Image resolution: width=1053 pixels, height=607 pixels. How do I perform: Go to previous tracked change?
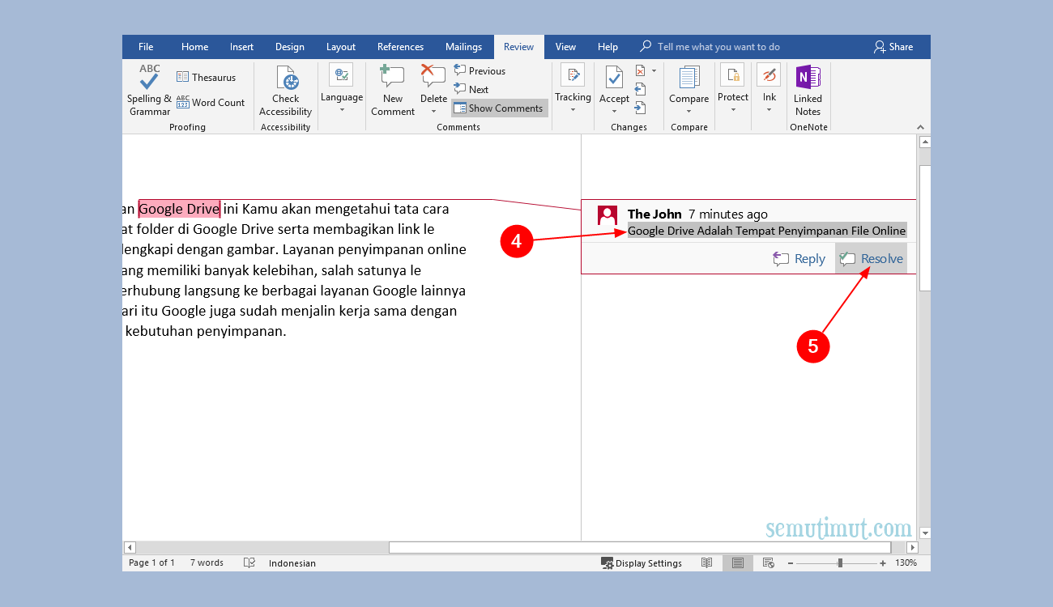641,89
